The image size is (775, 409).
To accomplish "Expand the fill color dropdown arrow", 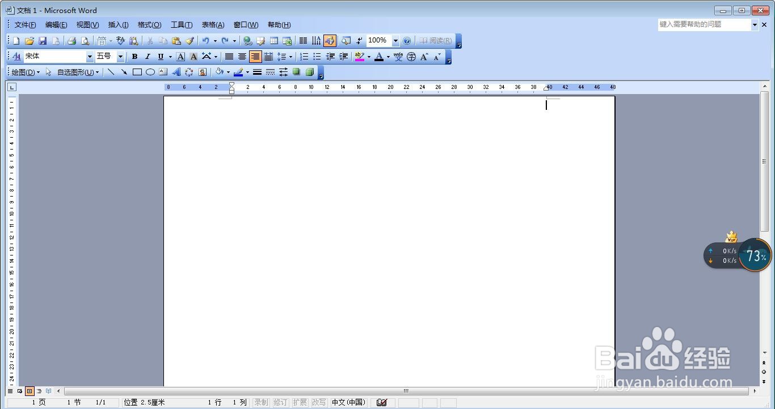I will coord(228,72).
